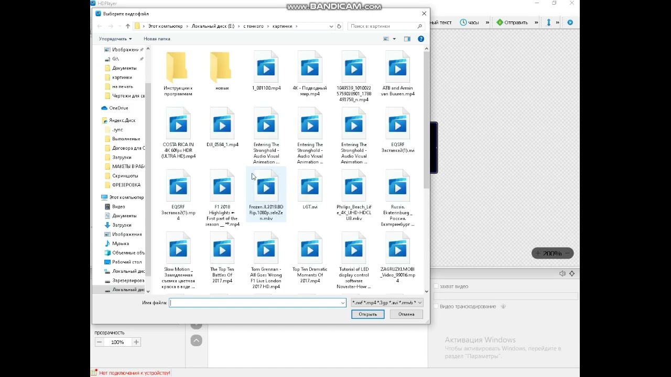This screenshot has height=377, width=671.
Task: Select the 1_001100.mp4 video file
Action: (266, 71)
